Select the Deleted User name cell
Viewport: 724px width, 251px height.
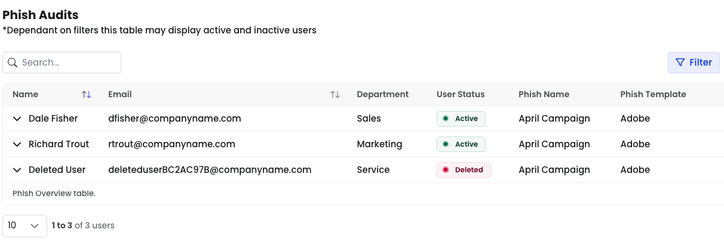(57, 170)
